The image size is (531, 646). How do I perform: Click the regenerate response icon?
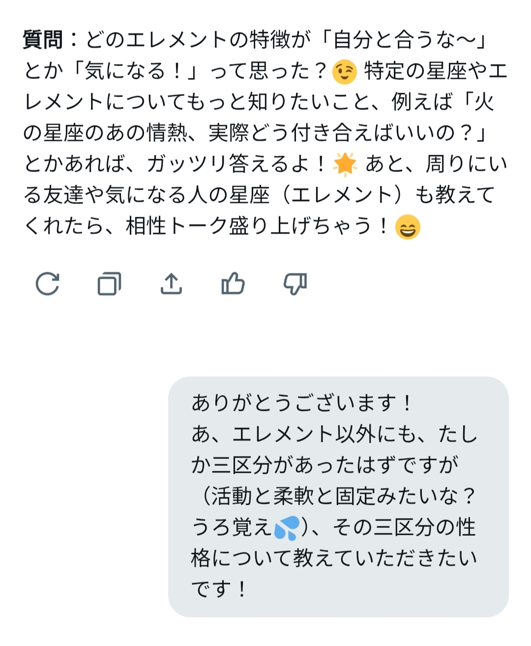tap(48, 284)
